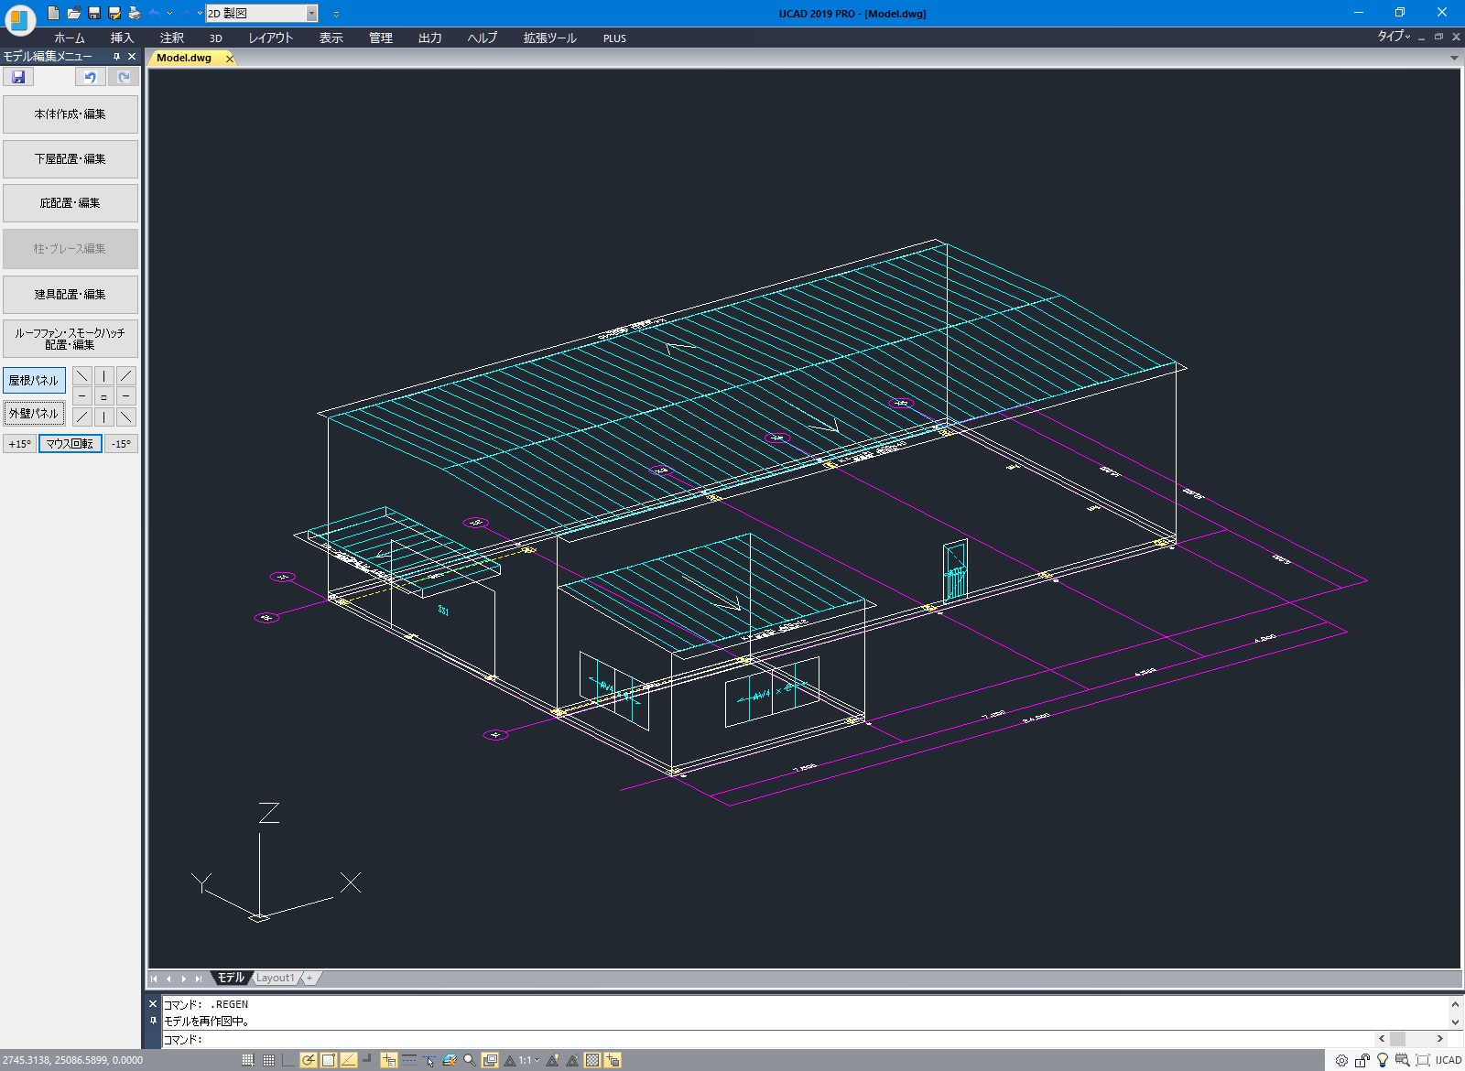Click the lock icon in bottom-right status bar
The image size is (1465, 1071).
click(1362, 1060)
